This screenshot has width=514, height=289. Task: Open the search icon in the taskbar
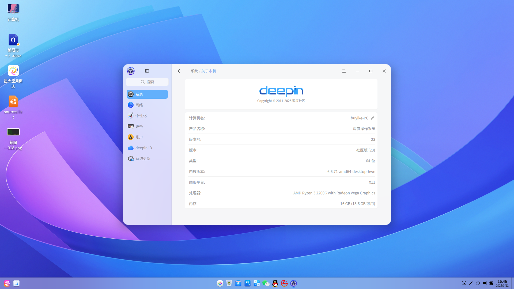(x=16, y=283)
